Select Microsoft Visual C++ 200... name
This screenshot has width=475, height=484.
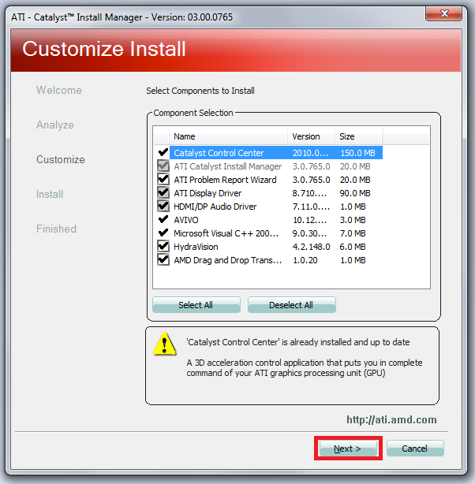point(226,233)
